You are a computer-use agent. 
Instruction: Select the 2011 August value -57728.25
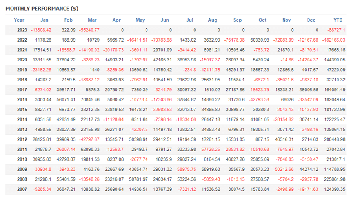pyautogui.click(x=210, y=150)
